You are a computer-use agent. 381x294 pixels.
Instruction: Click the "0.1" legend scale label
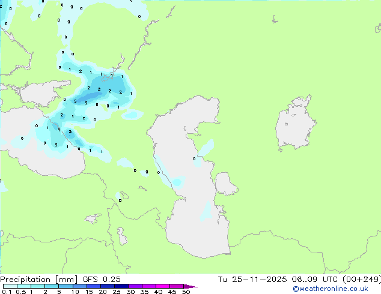7,292
